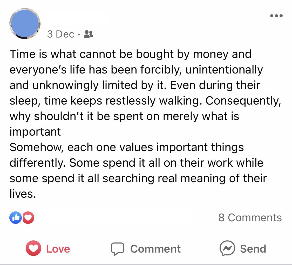Choose the "Send" button label
Image resolution: width=292 pixels, height=265 pixels.
tap(253, 249)
